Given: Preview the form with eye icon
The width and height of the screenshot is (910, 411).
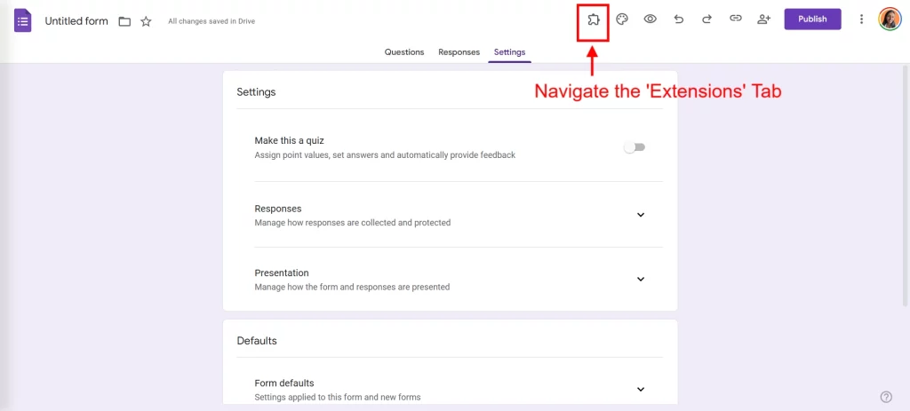Looking at the screenshot, I should click(651, 20).
